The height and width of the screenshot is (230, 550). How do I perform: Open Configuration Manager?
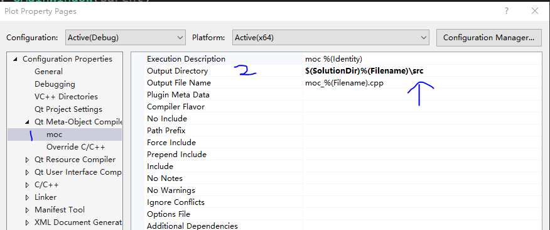[x=488, y=38]
